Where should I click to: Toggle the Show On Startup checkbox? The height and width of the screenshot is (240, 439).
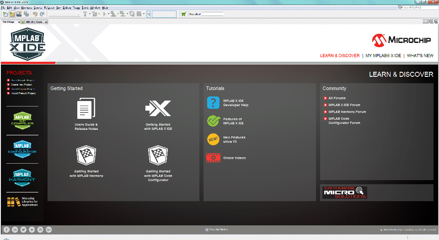click(x=207, y=229)
